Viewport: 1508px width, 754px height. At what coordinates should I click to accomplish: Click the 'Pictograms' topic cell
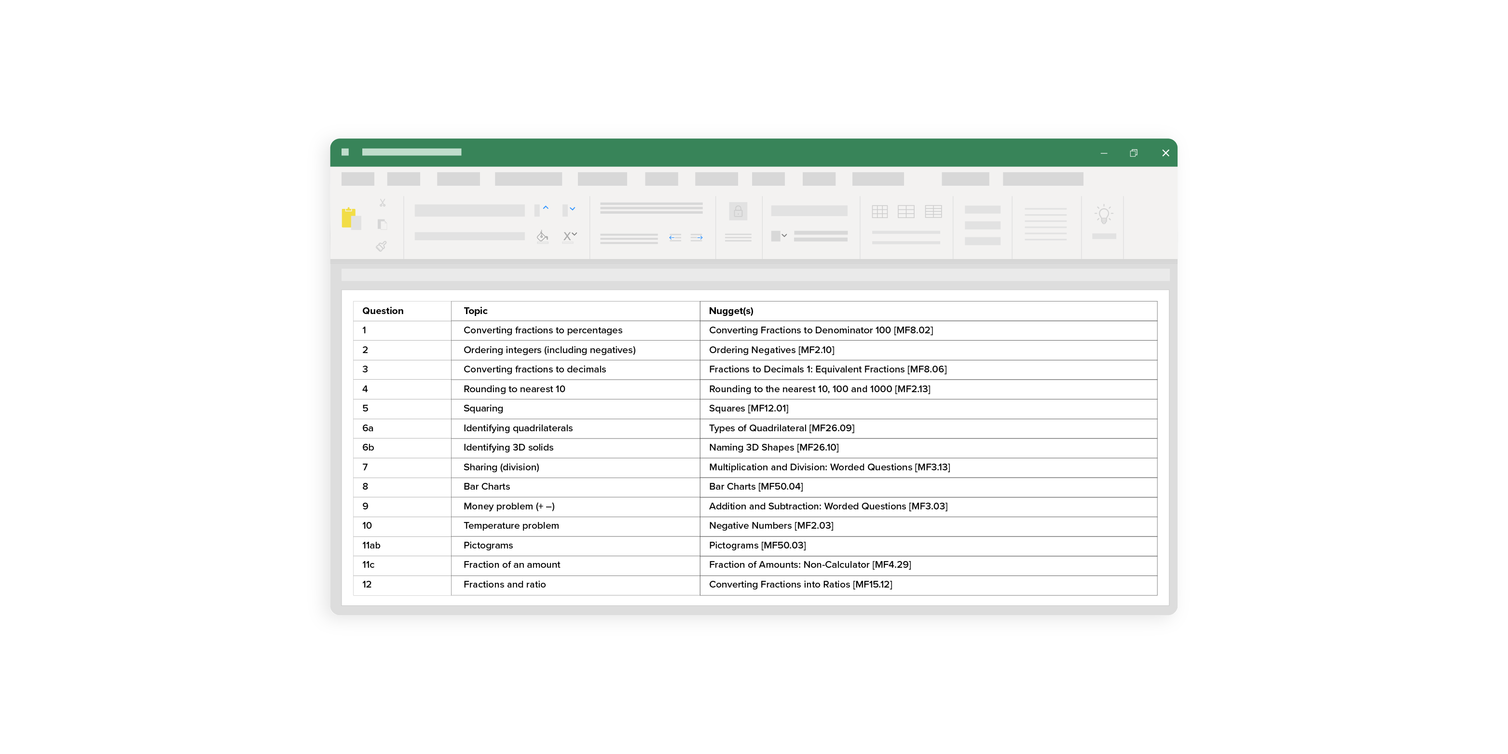[x=576, y=546]
